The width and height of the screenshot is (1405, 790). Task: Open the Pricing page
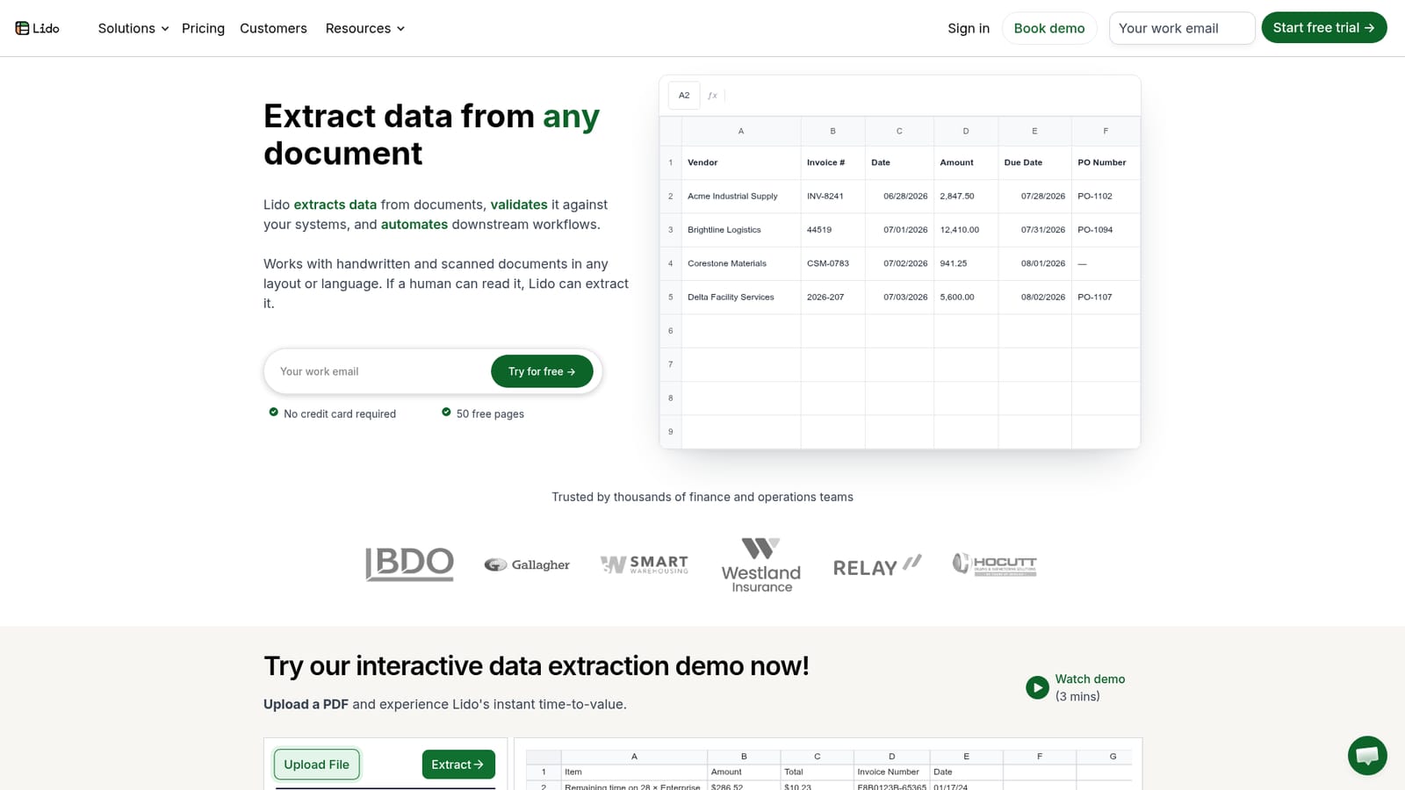point(203,28)
